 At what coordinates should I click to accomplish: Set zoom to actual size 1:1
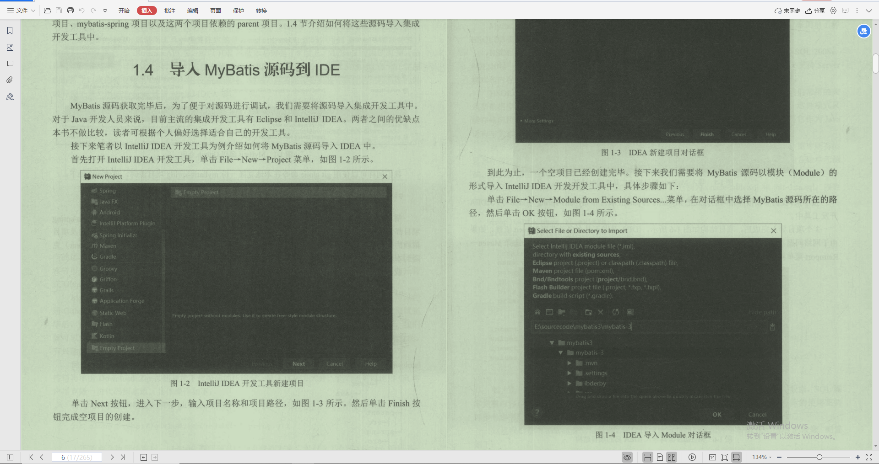pos(712,457)
